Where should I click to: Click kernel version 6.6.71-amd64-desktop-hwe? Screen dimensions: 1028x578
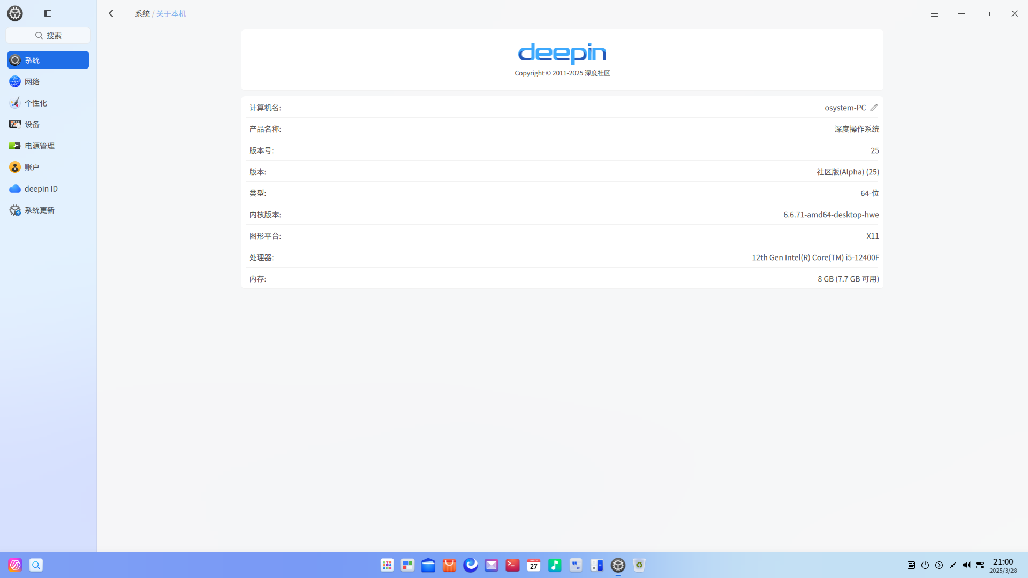(831, 215)
